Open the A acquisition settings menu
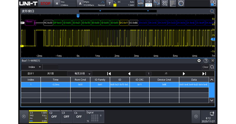The width and height of the screenshot is (236, 124). pyautogui.click(x=91, y=4)
